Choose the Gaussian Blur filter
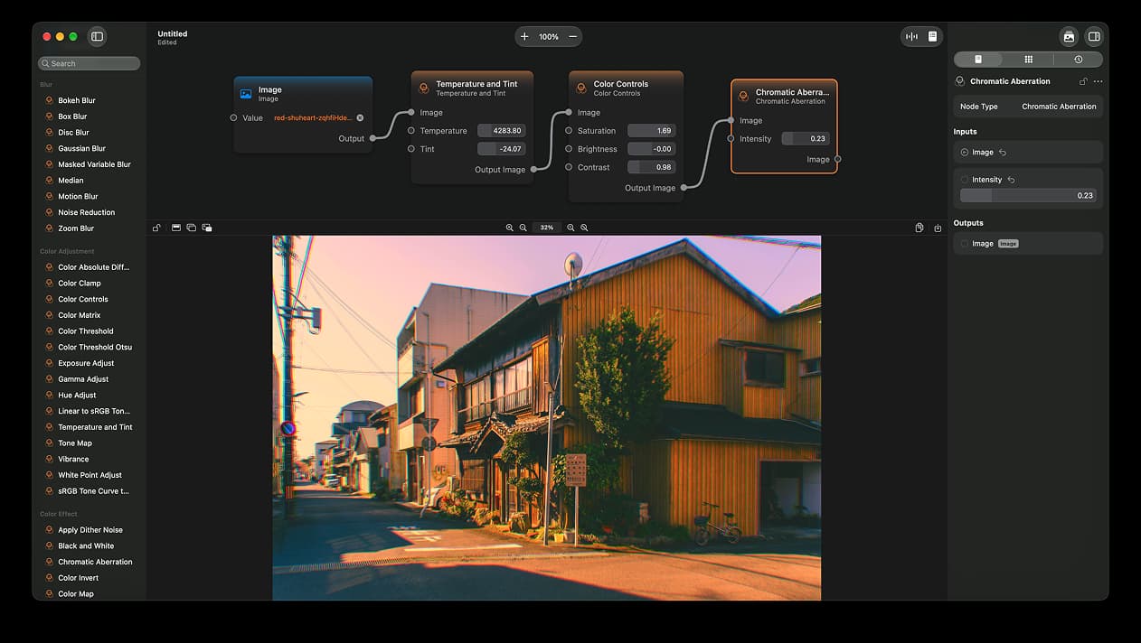1141x643 pixels. point(81,148)
